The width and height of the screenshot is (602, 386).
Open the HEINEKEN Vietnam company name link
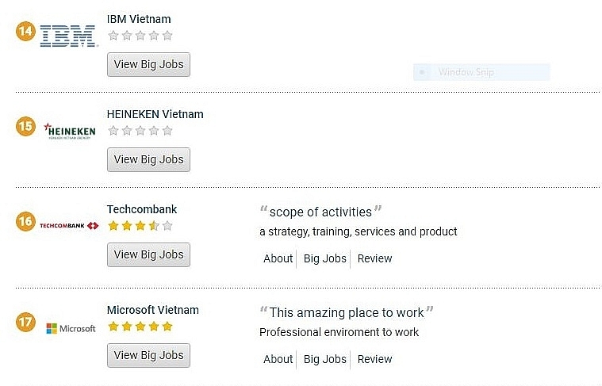(155, 114)
